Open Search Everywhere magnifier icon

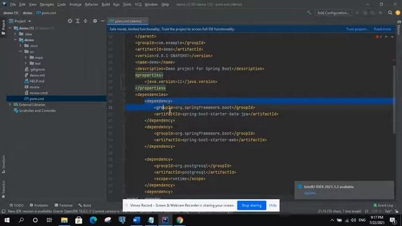390,13
